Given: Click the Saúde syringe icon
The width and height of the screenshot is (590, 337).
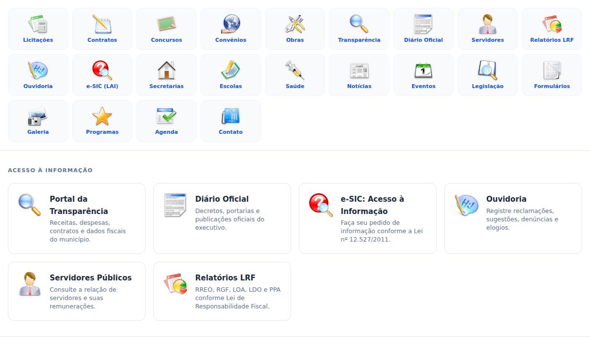Looking at the screenshot, I should 295,70.
